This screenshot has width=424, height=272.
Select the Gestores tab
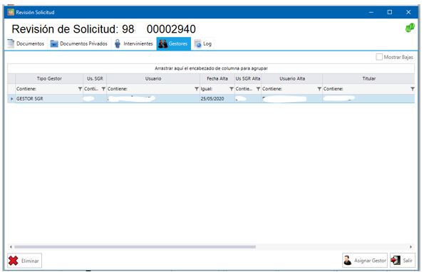tap(174, 43)
